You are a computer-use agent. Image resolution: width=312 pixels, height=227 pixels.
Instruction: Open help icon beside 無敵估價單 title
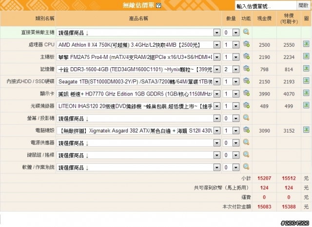coord(158,5)
